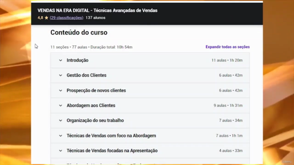Click the '11 aulas • 1h 20m' text
Image resolution: width=294 pixels, height=165 pixels.
(227, 60)
